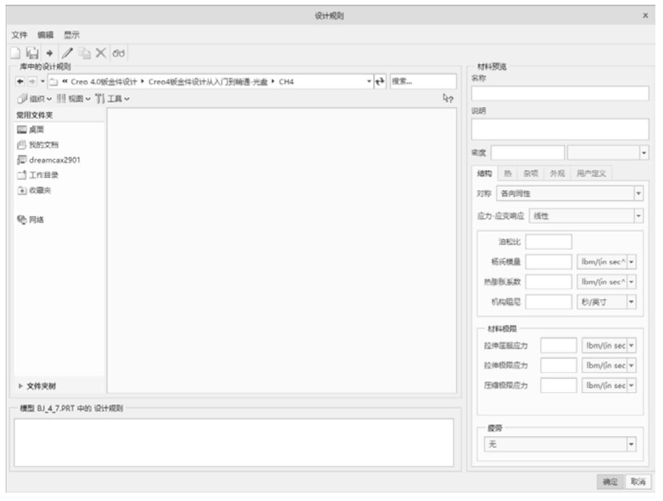
Task: Expand the address path history dropdown
Action: click(x=369, y=81)
